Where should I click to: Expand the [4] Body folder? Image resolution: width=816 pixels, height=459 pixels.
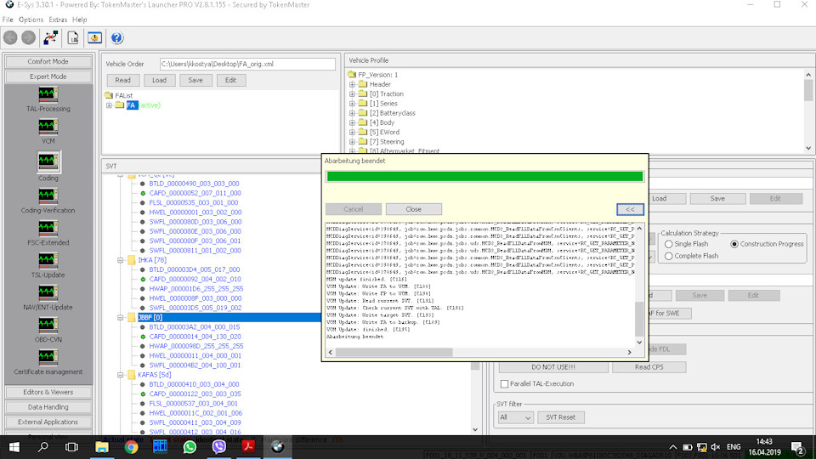point(353,122)
